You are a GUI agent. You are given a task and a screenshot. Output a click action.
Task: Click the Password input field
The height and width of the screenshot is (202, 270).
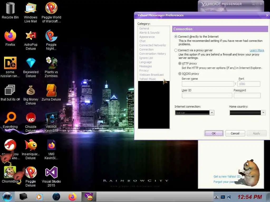247,95
